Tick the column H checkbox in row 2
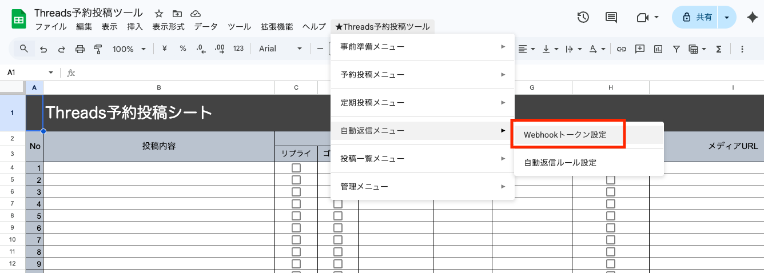This screenshot has width=764, height=273. click(x=611, y=180)
